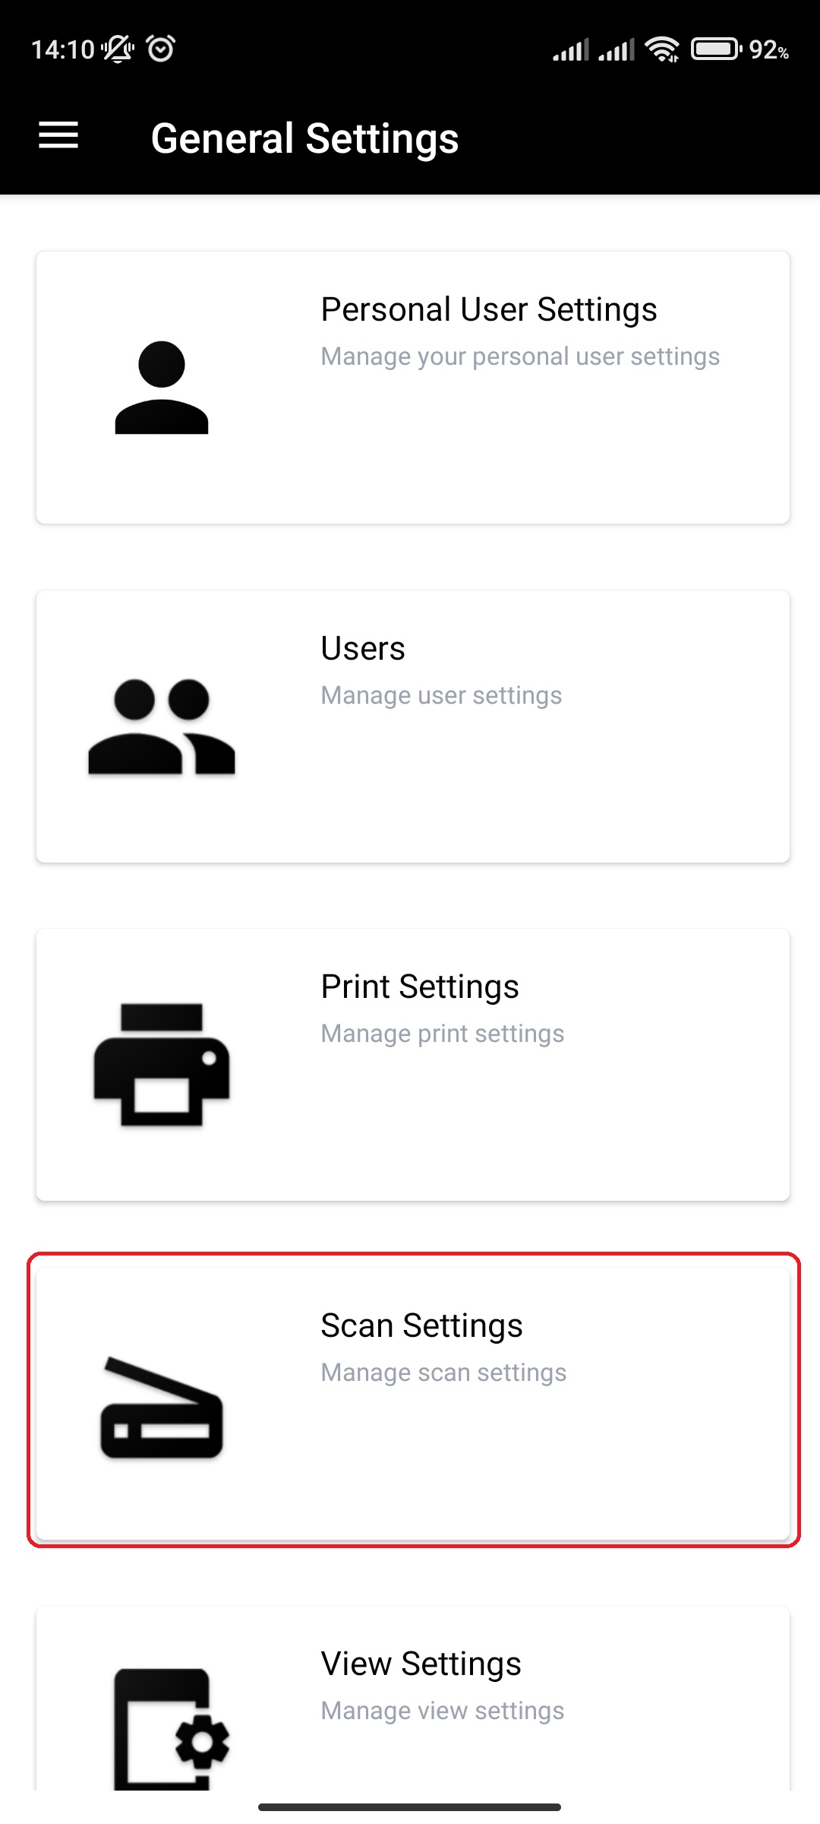Image resolution: width=820 pixels, height=1824 pixels.
Task: Open Personal User Settings title
Action: (489, 309)
